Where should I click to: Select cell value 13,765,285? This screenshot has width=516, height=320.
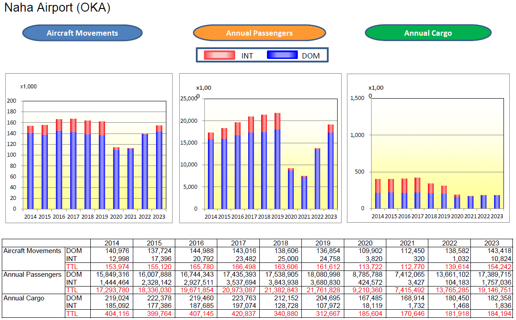pyautogui.click(x=453, y=291)
